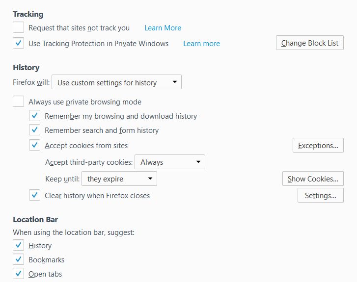Open the Learn More link for Do Not Track
The image size is (357, 282).
[x=163, y=28]
